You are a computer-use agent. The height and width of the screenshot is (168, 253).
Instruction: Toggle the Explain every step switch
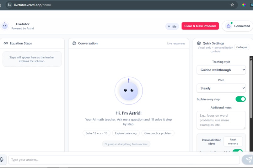tap(240, 99)
